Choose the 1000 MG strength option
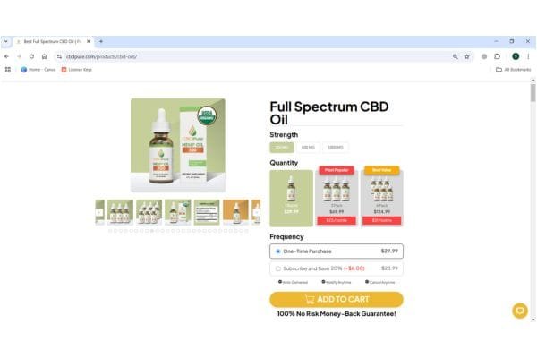This screenshot has height=358, width=537. [x=336, y=148]
